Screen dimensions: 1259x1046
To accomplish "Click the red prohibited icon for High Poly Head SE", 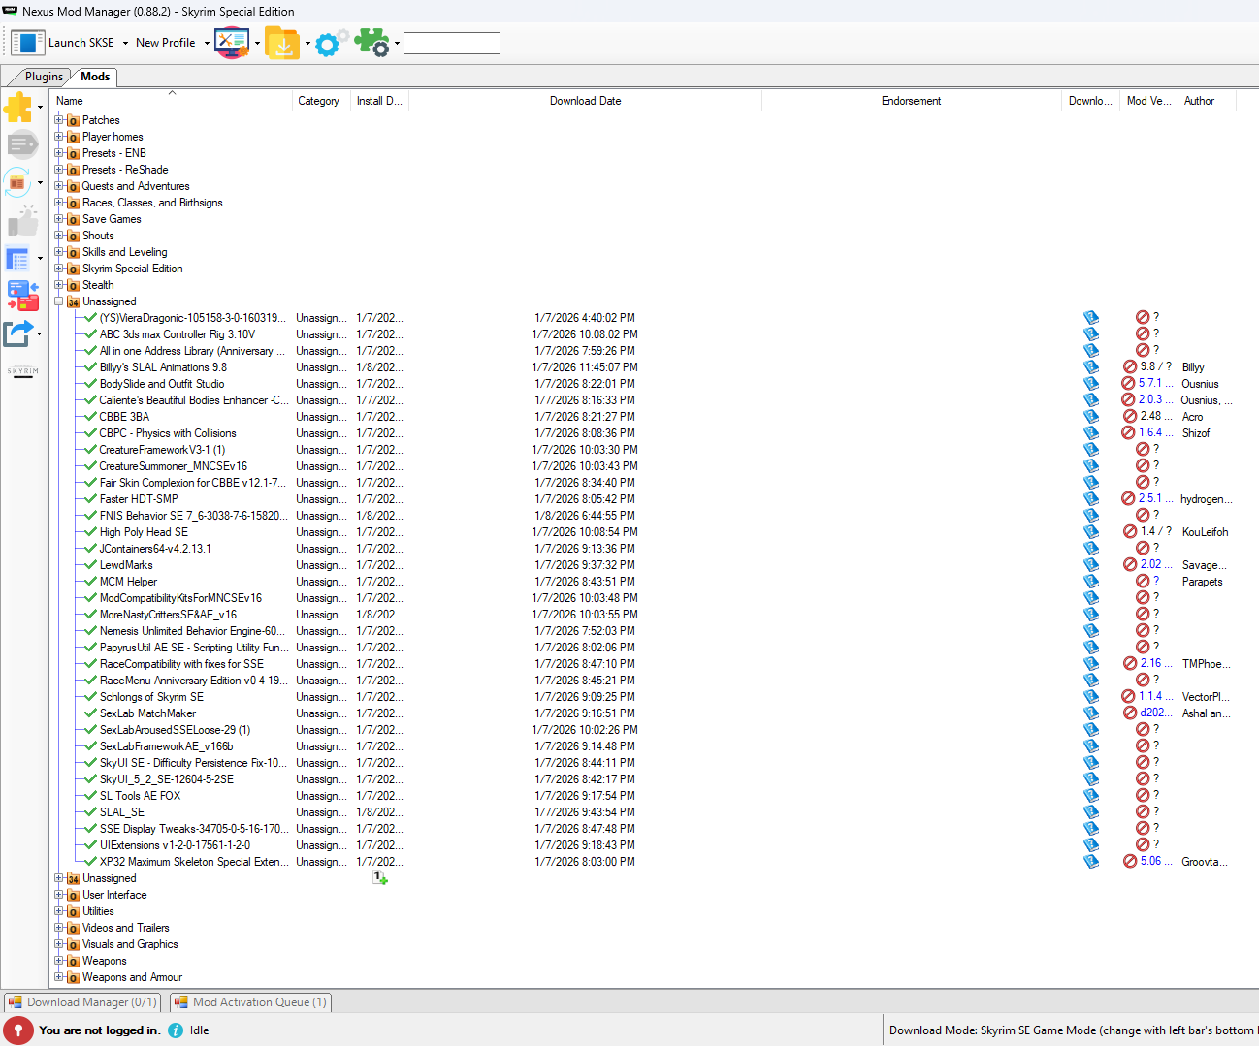I will (1130, 532).
